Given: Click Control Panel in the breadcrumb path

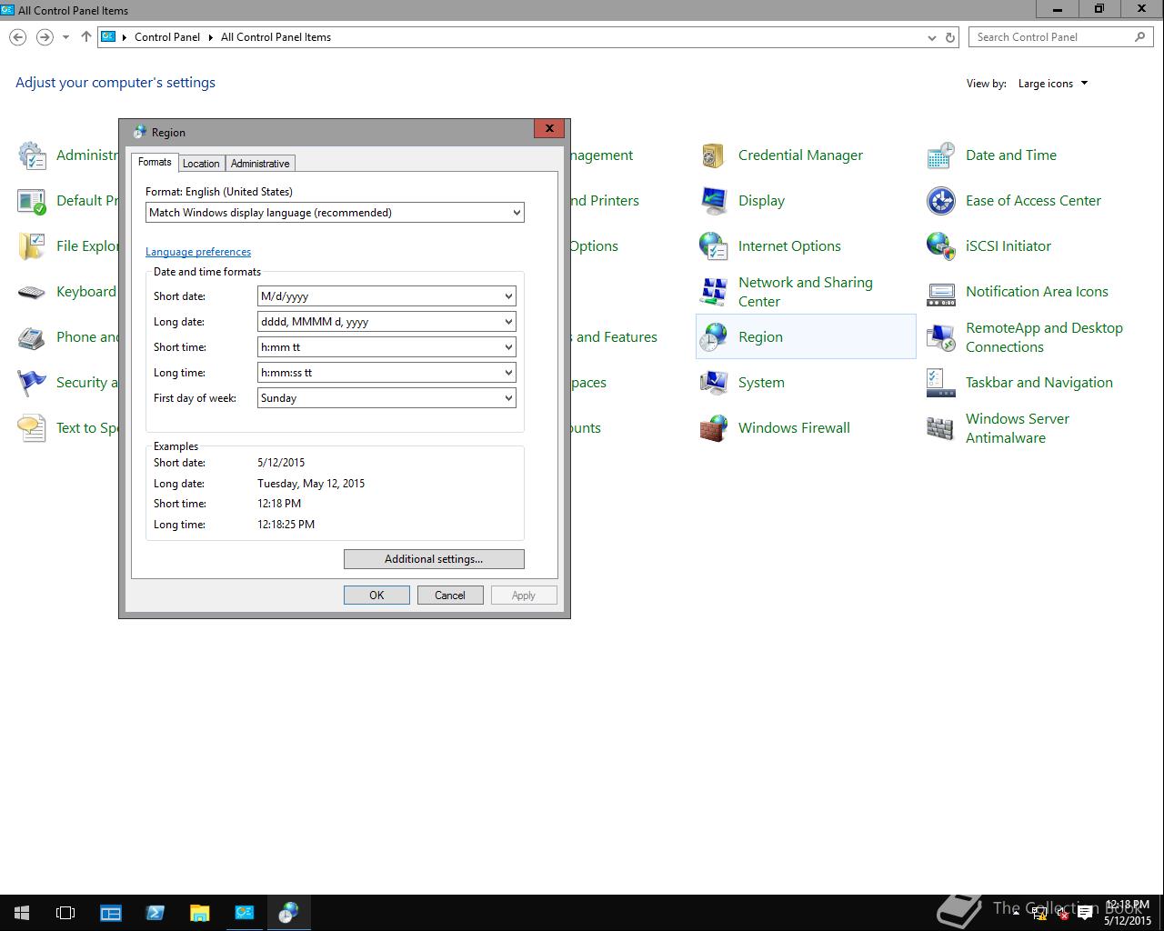Looking at the screenshot, I should 167,37.
